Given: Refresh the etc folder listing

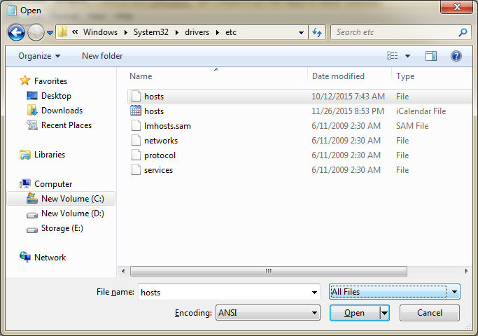Looking at the screenshot, I should (x=317, y=32).
